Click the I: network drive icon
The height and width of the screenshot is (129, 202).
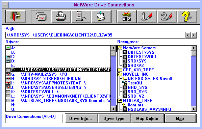(x=8, y=83)
